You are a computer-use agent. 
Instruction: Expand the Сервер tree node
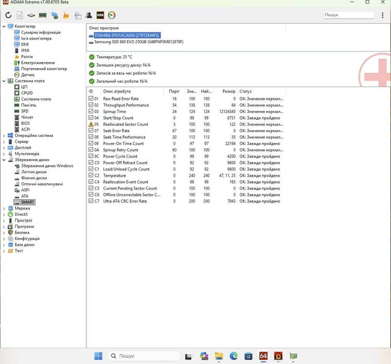tap(4, 141)
